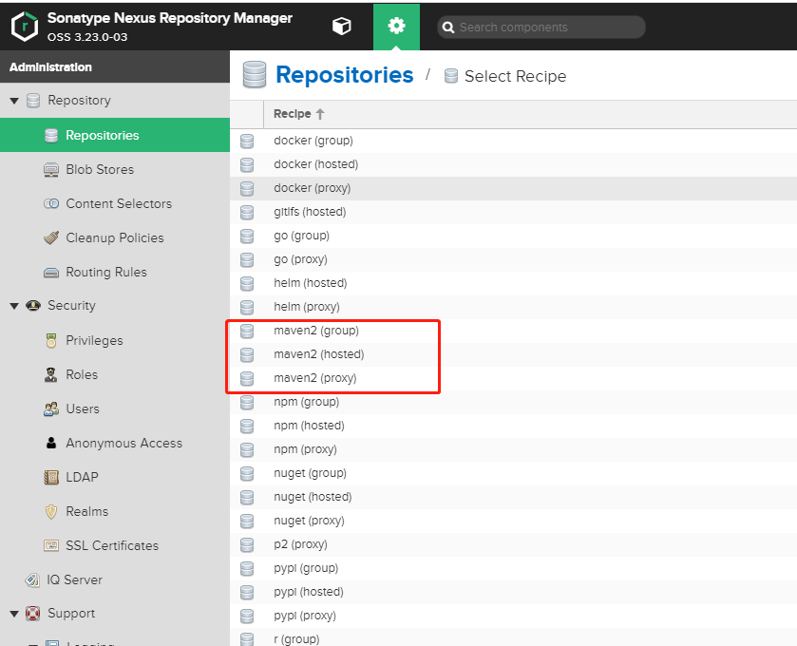The image size is (797, 646).
Task: Collapse the Support tree section
Action: 14,614
